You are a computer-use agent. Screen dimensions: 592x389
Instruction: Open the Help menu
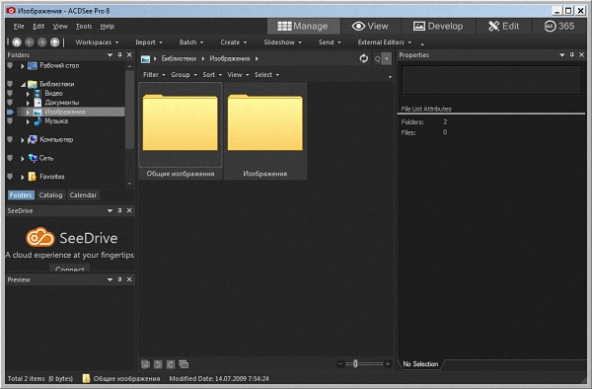108,26
